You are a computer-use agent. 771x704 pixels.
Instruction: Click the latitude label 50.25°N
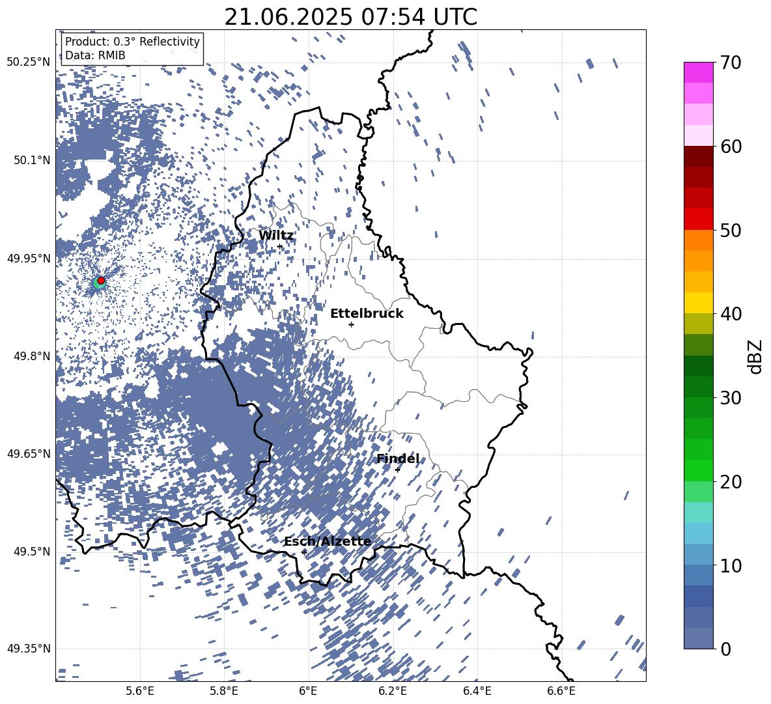(29, 63)
